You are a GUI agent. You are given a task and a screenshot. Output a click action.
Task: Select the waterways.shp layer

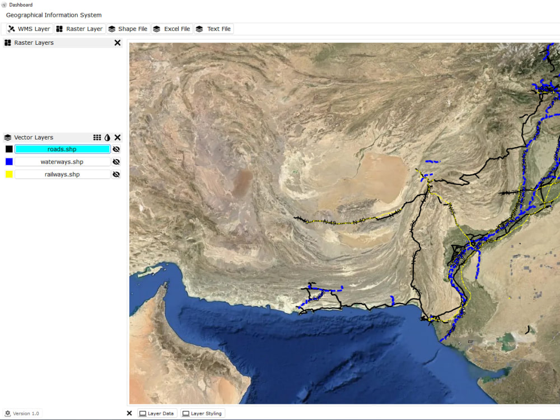click(x=62, y=162)
